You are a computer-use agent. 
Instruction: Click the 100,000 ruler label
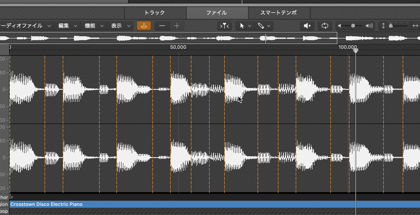click(x=348, y=47)
